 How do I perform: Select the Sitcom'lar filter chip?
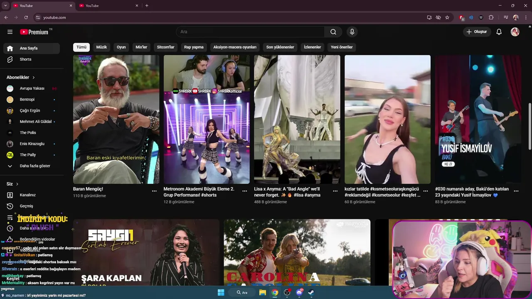165,47
